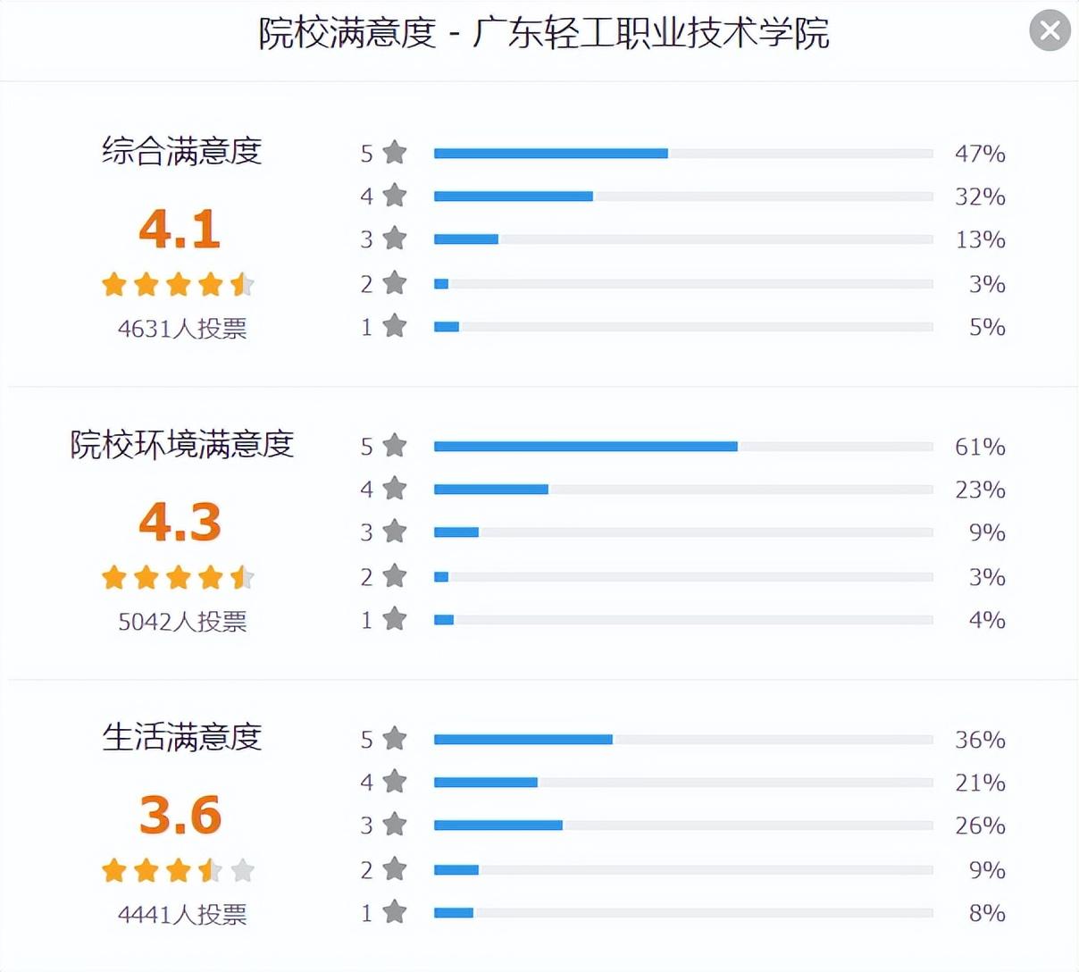Screen dimensions: 1079x972
Task: Click the orange star rating below 3.6
Action: click(x=179, y=870)
